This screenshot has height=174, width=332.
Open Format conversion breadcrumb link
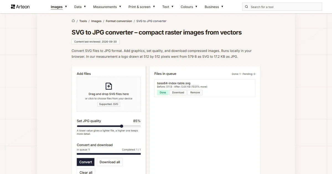(x=119, y=21)
